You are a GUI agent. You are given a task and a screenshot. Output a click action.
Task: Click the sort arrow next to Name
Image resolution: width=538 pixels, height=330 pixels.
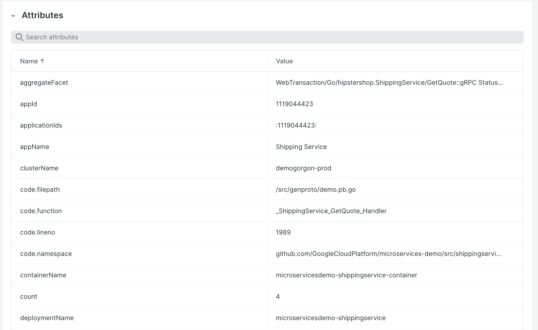(42, 61)
